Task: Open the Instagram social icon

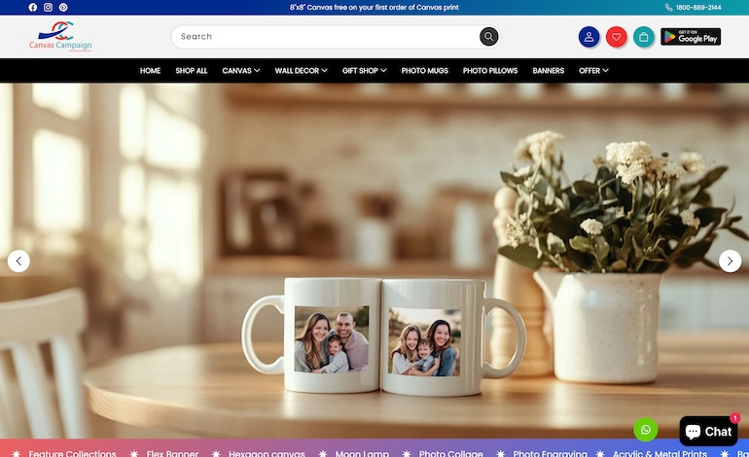Action: click(x=48, y=7)
